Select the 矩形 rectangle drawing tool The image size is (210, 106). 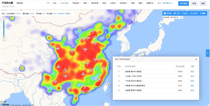pos(185,13)
